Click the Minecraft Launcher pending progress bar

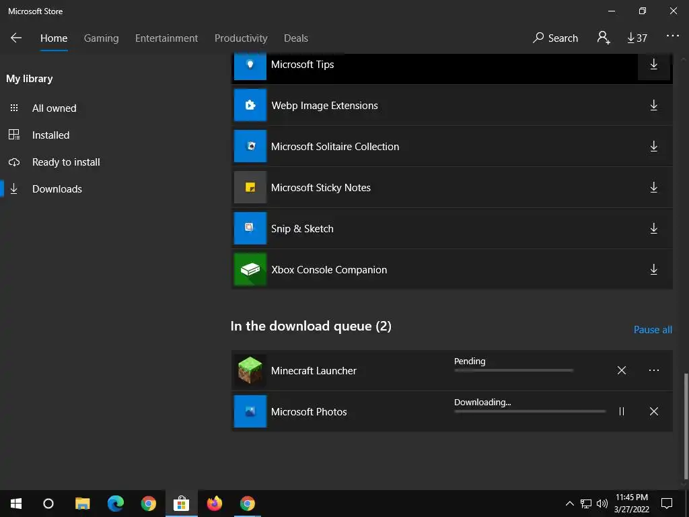point(513,371)
